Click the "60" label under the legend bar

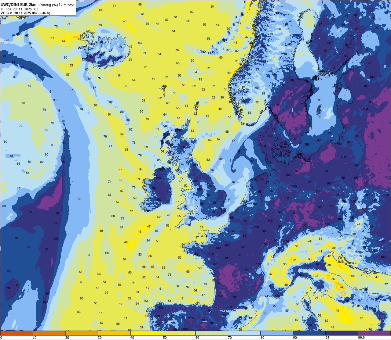coord(197,338)
